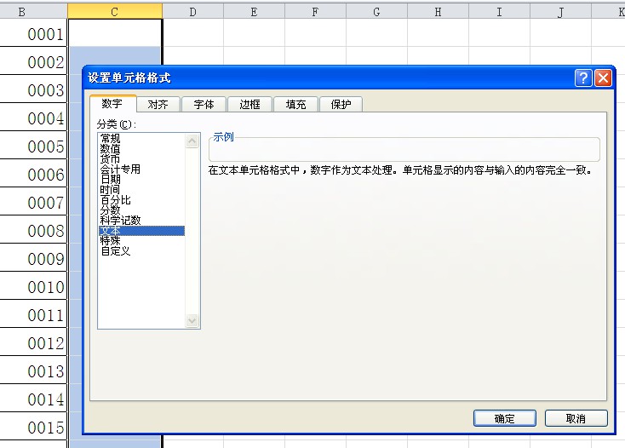Close the 设置单元格格式 dialog
The image size is (625, 448).
pyautogui.click(x=603, y=78)
